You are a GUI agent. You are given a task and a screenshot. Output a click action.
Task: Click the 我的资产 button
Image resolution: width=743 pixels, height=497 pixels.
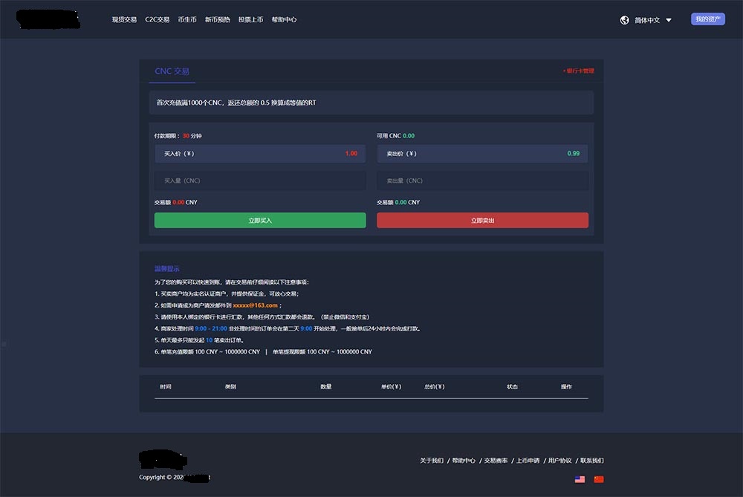[x=707, y=19]
